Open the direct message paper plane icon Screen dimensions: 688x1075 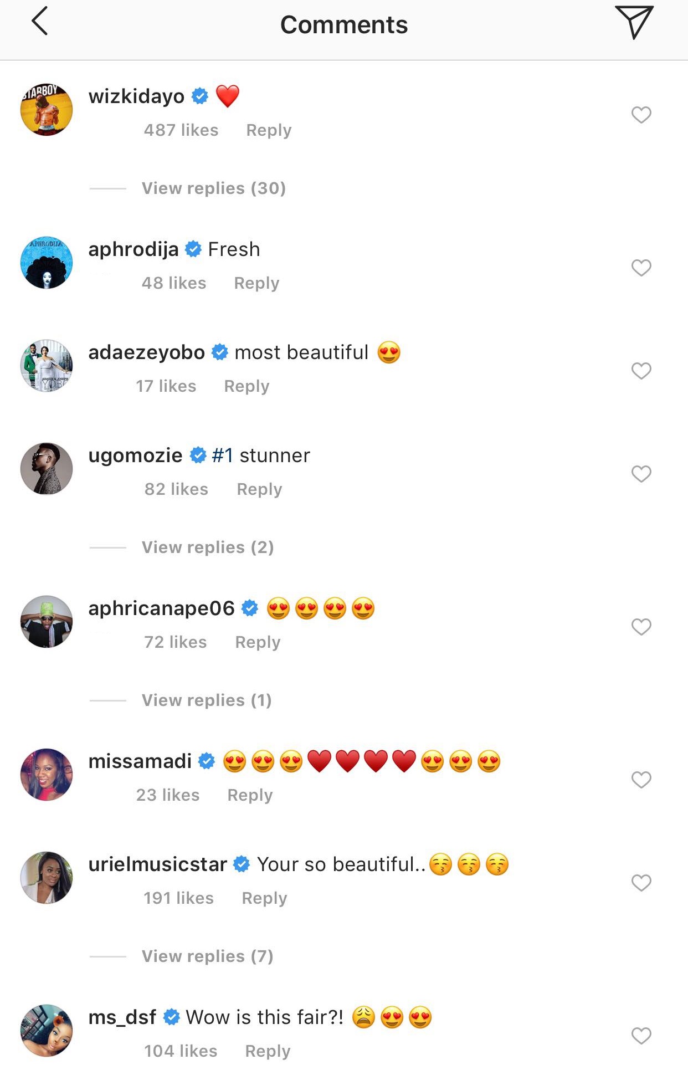[634, 22]
